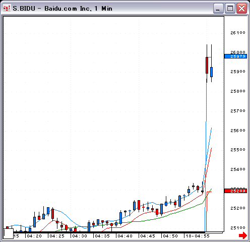The height and width of the screenshot is (242, 250).
Task: Click the white square box at chart corner
Action: click(9, 233)
